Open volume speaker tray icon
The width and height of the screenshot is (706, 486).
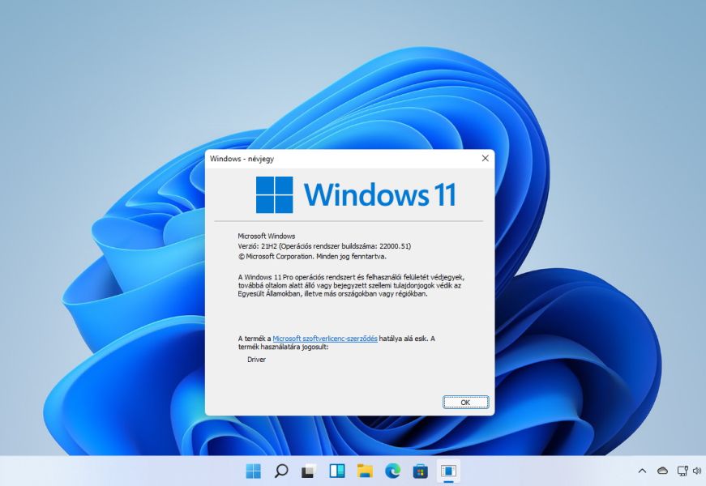click(x=697, y=471)
